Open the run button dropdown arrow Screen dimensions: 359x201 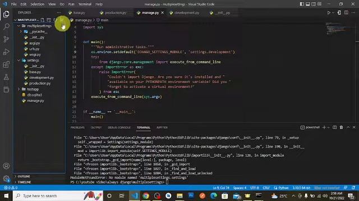pos(333,13)
